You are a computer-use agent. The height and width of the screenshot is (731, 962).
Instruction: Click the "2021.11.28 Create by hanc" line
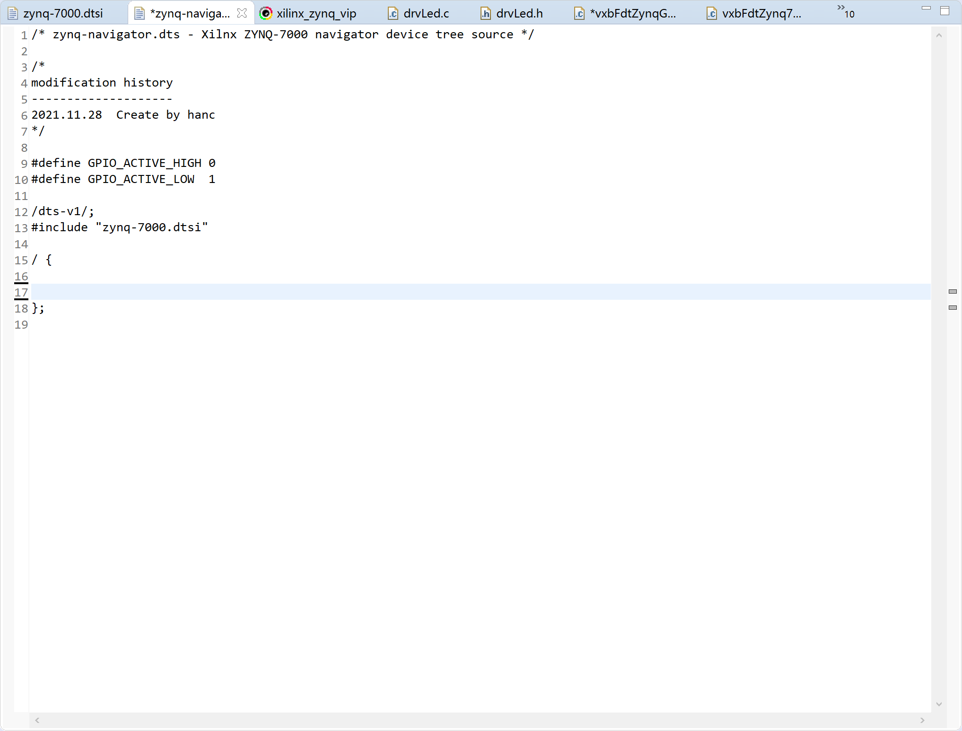[123, 115]
